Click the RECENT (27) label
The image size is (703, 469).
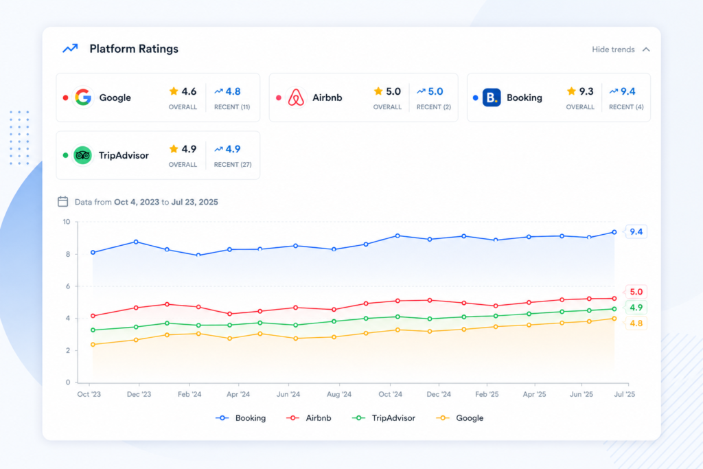click(233, 165)
